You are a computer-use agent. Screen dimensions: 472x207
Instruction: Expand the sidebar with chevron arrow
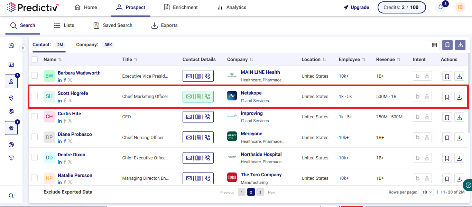[23, 48]
